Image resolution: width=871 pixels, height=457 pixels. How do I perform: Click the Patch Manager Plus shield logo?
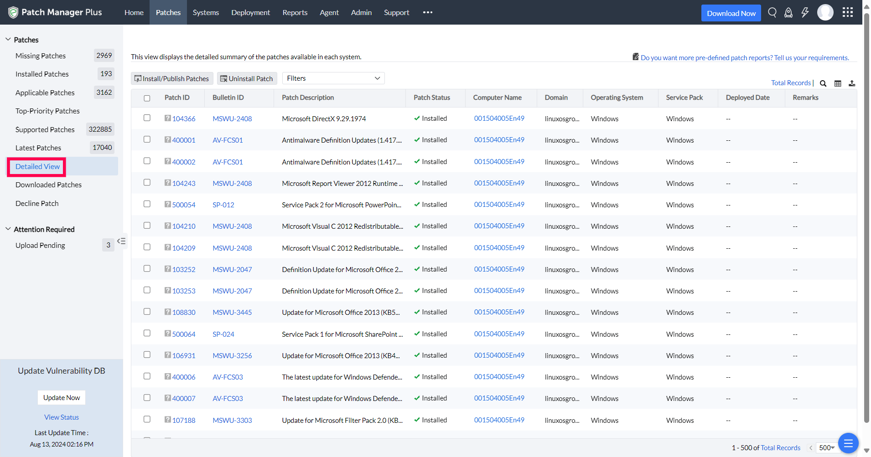click(13, 12)
